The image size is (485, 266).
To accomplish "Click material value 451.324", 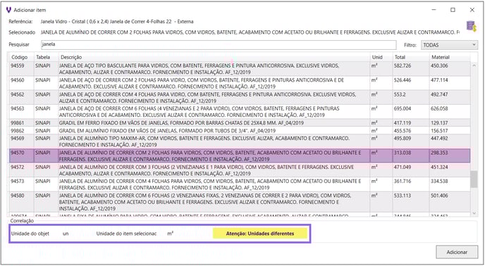I will [439, 167].
